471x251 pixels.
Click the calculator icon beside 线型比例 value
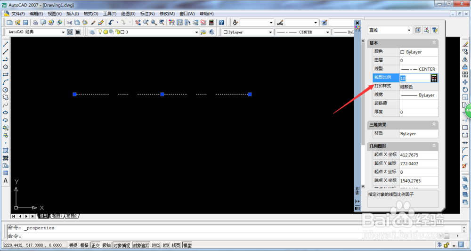(x=434, y=78)
